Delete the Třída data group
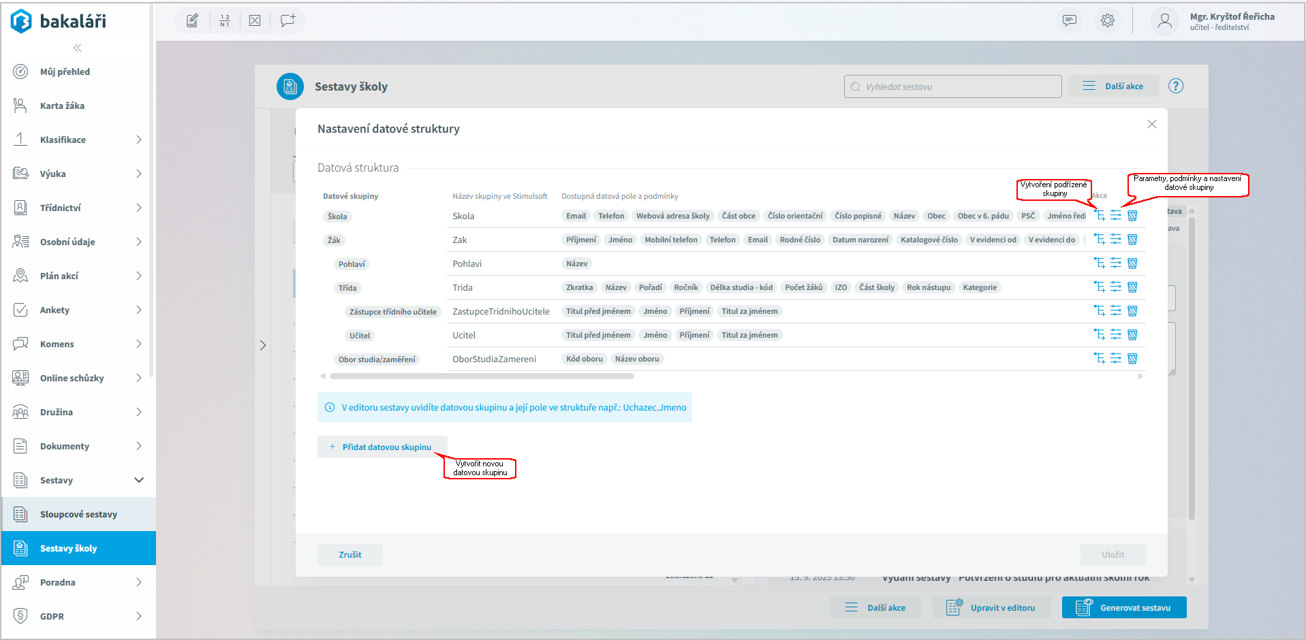 [1132, 287]
